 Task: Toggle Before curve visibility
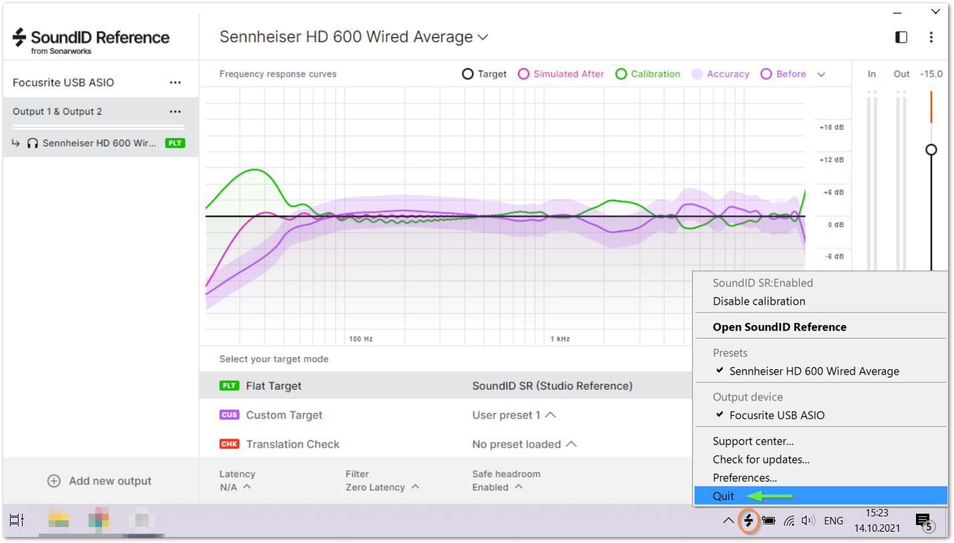click(x=783, y=74)
